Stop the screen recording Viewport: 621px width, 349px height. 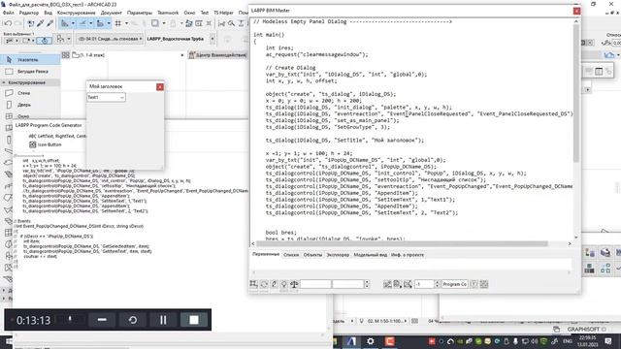point(194,320)
